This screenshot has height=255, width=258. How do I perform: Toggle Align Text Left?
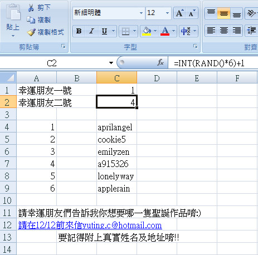211,31
